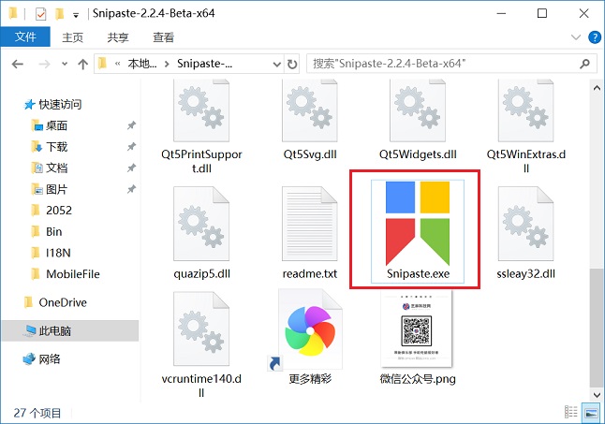The image size is (605, 424).
Task: Select the 微信公众号.png thumbnail
Action: pyautogui.click(x=417, y=329)
